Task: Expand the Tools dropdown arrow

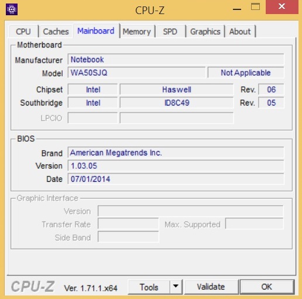Action: click(176, 287)
